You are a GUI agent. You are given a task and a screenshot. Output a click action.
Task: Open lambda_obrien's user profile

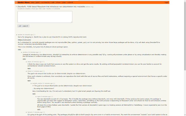pos(37,83)
